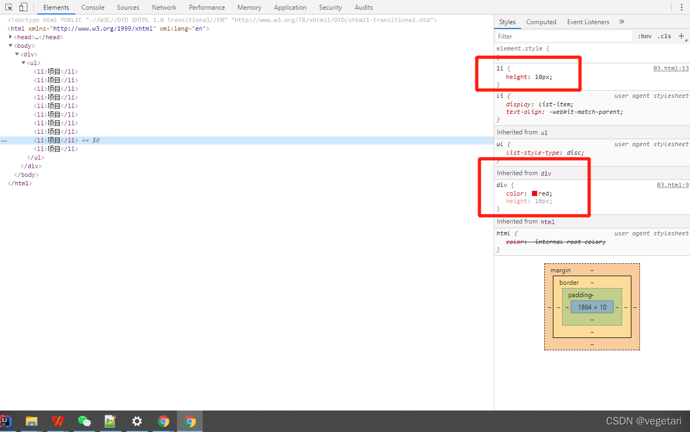Viewport: 690px width, 432px height.
Task: Toggle the device toolbar icon
Action: [x=23, y=8]
